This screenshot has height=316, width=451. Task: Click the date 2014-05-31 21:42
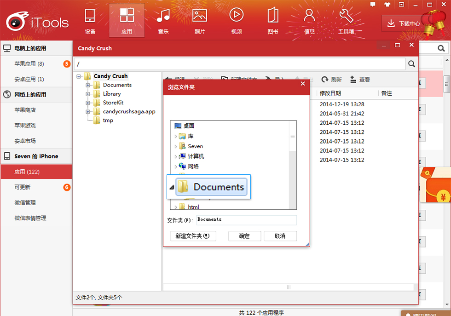341,114
